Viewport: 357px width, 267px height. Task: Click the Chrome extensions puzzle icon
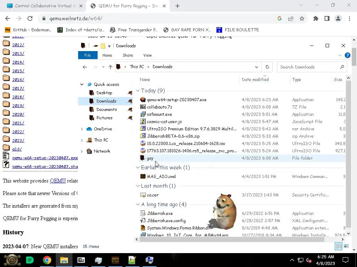(x=316, y=18)
